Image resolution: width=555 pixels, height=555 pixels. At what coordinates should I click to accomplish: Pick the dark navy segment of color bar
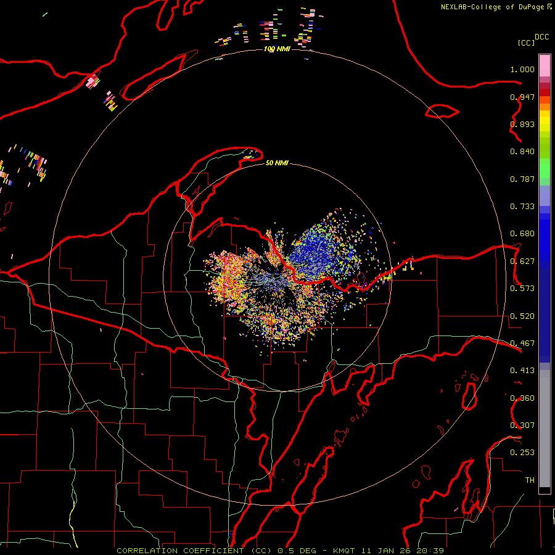(545, 315)
